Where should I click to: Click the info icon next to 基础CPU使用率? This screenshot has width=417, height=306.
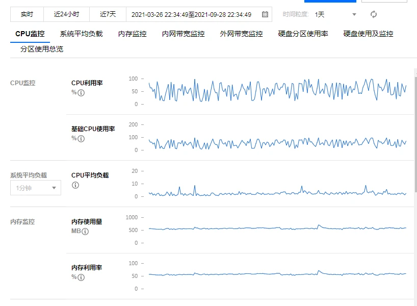pyautogui.click(x=81, y=139)
